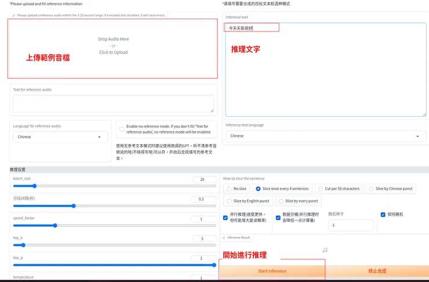Image resolution: width=429 pixels, height=282 pixels.
Task: Click the top_p slider track
Action: point(114,265)
